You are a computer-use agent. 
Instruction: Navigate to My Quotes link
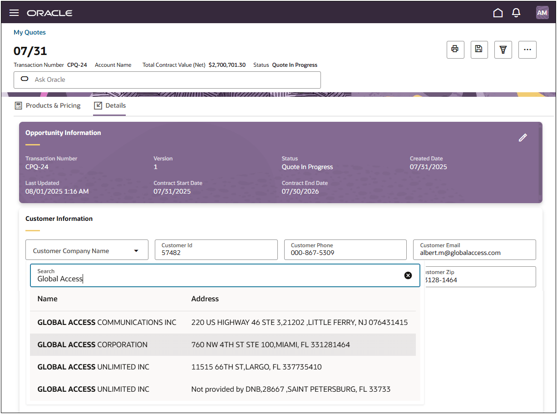click(x=30, y=32)
